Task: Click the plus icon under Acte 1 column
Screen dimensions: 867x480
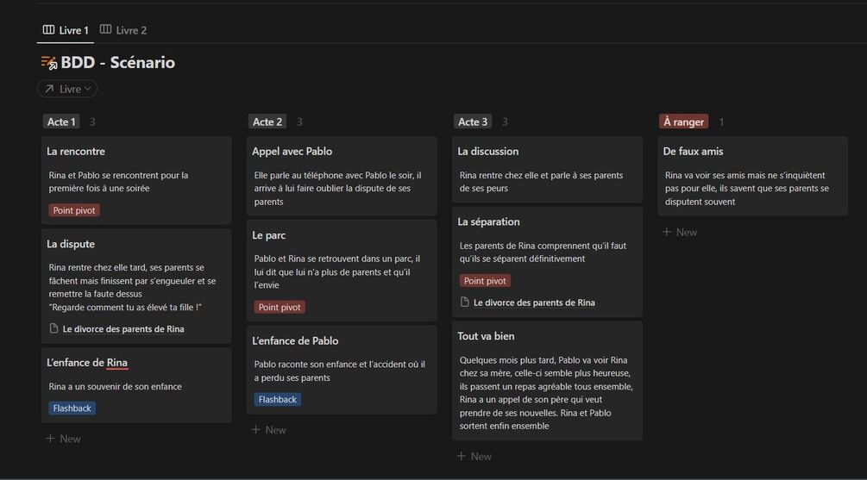Action: [49, 439]
